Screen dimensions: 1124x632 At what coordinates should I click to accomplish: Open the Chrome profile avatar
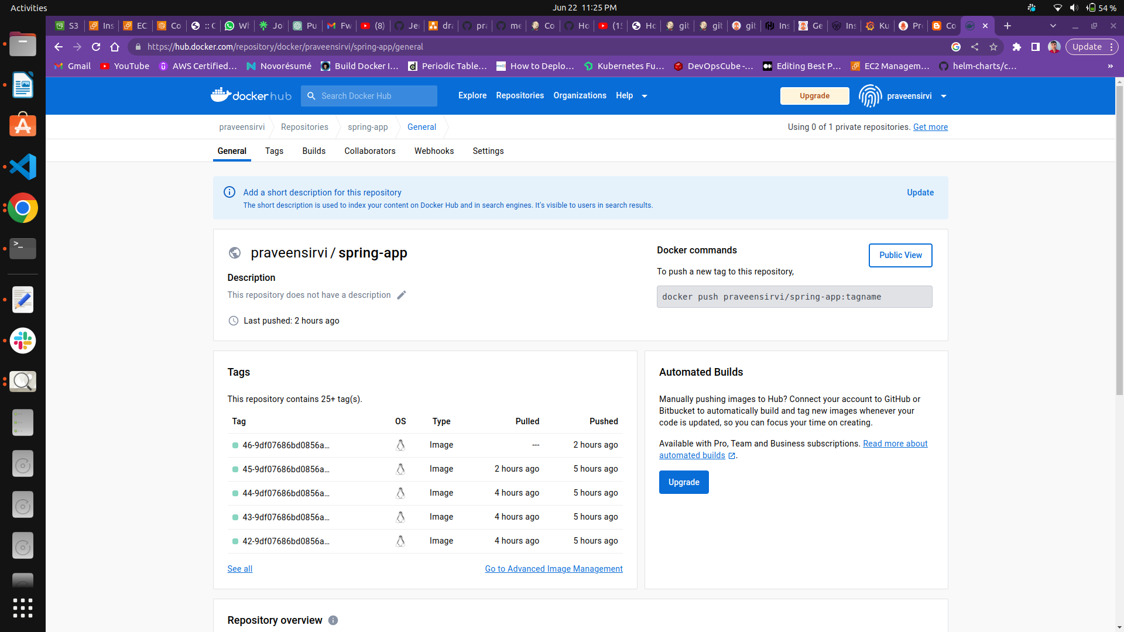1054,47
